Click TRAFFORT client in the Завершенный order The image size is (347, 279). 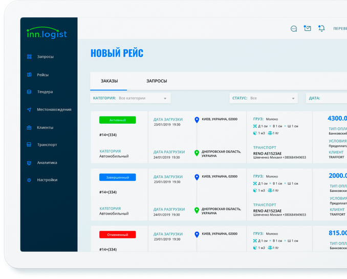337,215
